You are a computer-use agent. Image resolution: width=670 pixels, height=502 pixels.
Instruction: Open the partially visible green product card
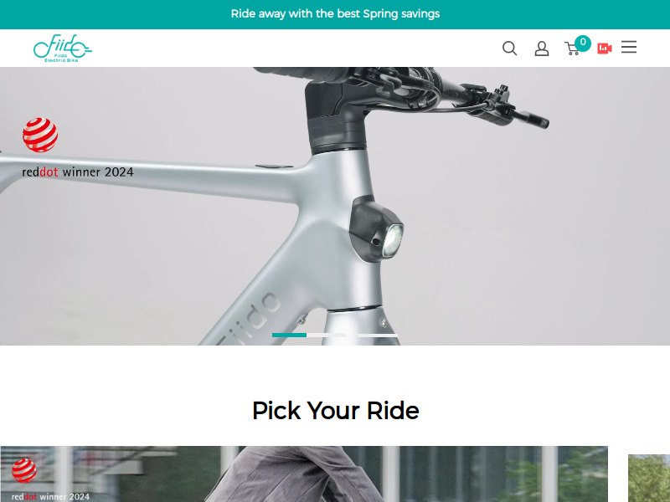[x=648, y=478]
